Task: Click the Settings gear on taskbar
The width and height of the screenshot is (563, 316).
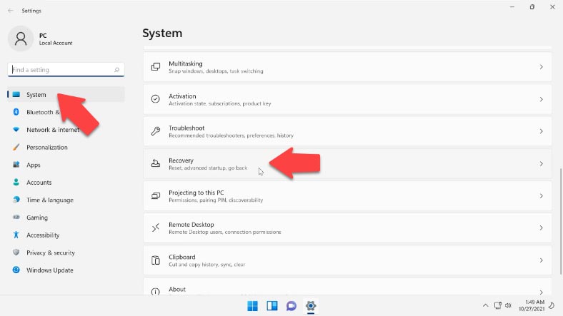Action: coord(311,306)
